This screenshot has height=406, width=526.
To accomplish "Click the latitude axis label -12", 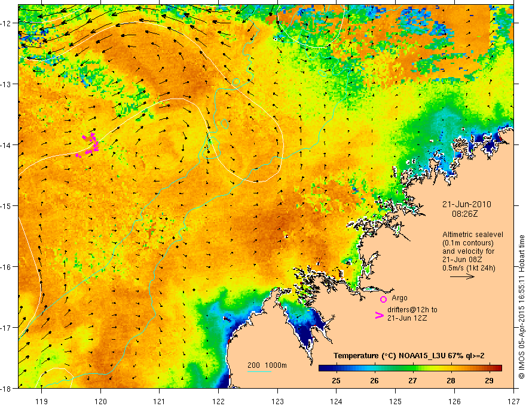I will (x=6, y=23).
